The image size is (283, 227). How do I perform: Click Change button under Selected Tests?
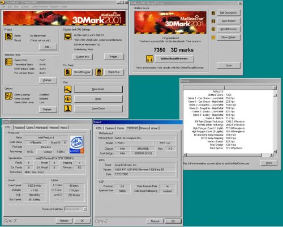click(x=48, y=80)
